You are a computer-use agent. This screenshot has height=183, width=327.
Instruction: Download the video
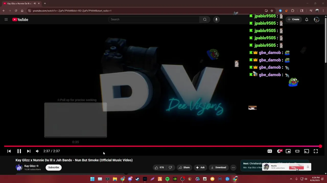coord(218,167)
